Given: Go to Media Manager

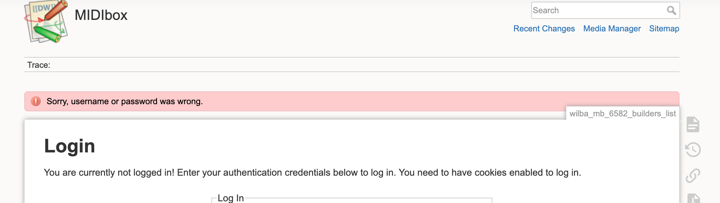Looking at the screenshot, I should (x=612, y=29).
